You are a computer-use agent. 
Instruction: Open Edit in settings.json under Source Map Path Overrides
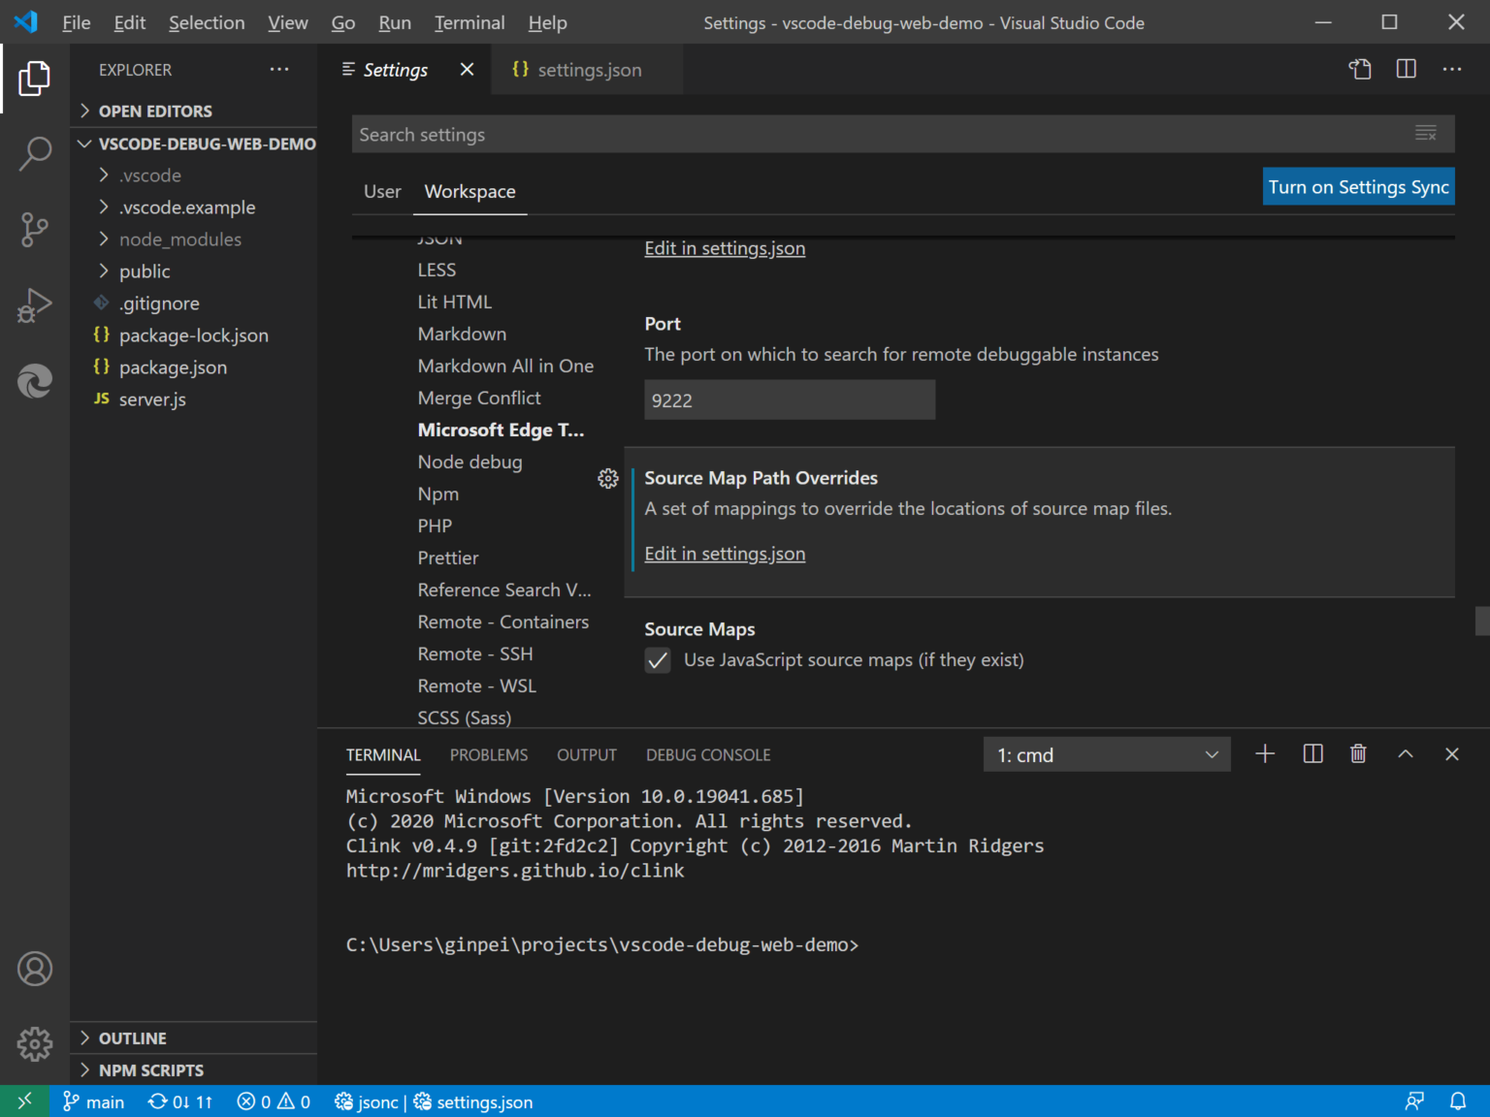point(725,553)
